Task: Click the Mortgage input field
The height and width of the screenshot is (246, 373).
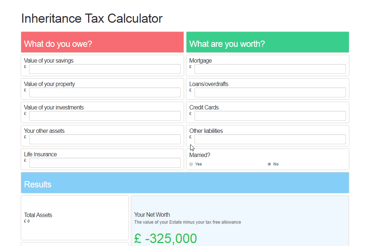Action: (270, 69)
